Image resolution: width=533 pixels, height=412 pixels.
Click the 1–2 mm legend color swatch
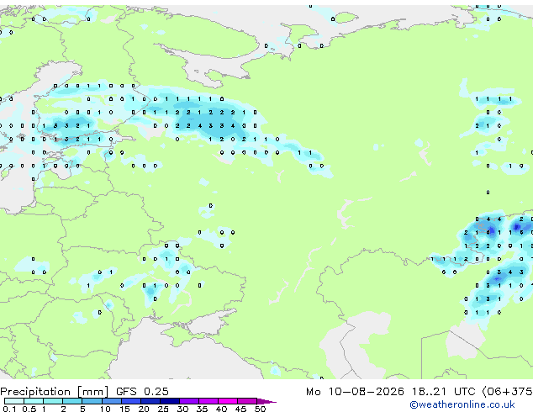coord(53,401)
